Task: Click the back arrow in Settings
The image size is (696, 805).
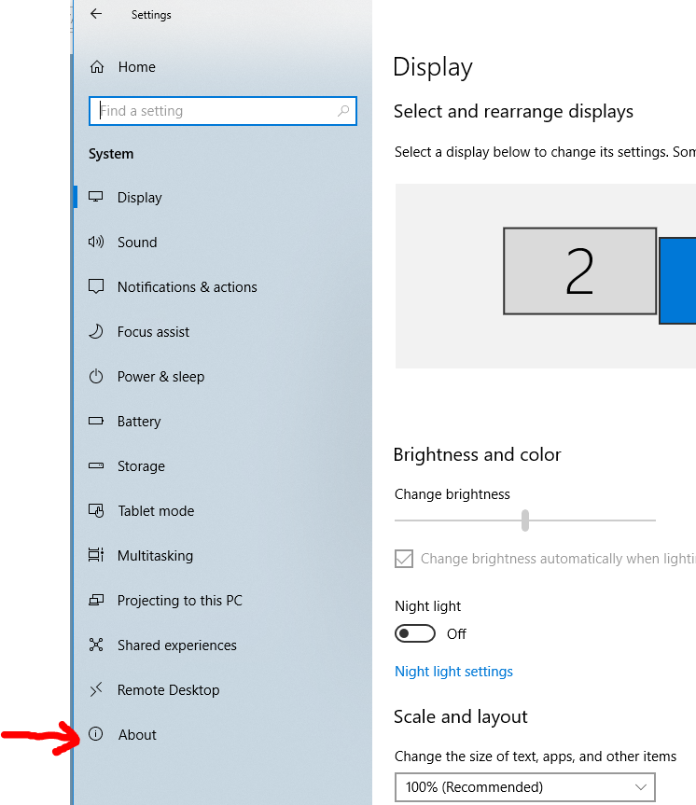Action: pos(96,15)
